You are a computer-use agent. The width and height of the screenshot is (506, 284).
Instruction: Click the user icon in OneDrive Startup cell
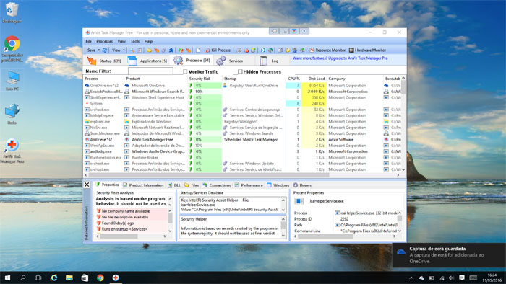click(225, 86)
